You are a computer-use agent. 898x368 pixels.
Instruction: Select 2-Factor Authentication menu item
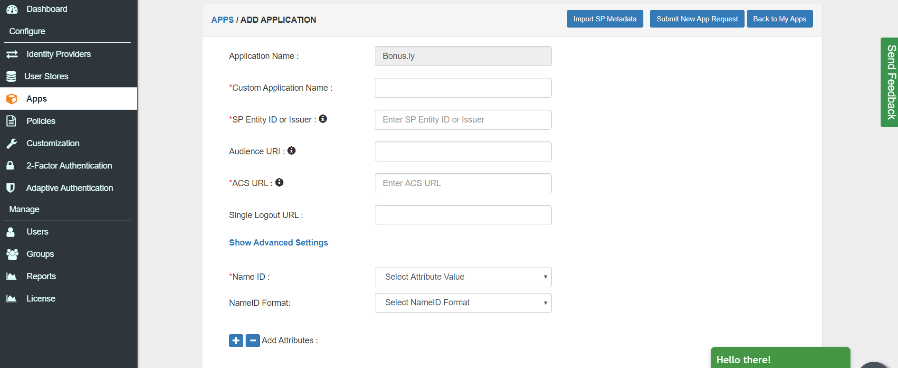pyautogui.click(x=68, y=166)
